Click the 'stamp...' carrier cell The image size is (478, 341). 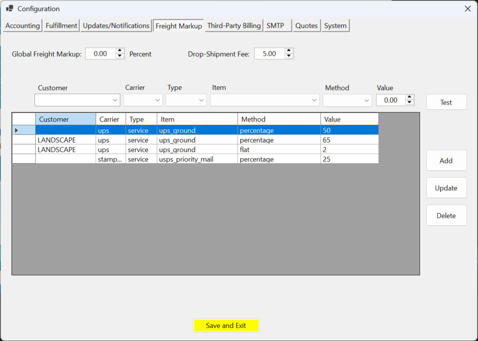coord(111,159)
